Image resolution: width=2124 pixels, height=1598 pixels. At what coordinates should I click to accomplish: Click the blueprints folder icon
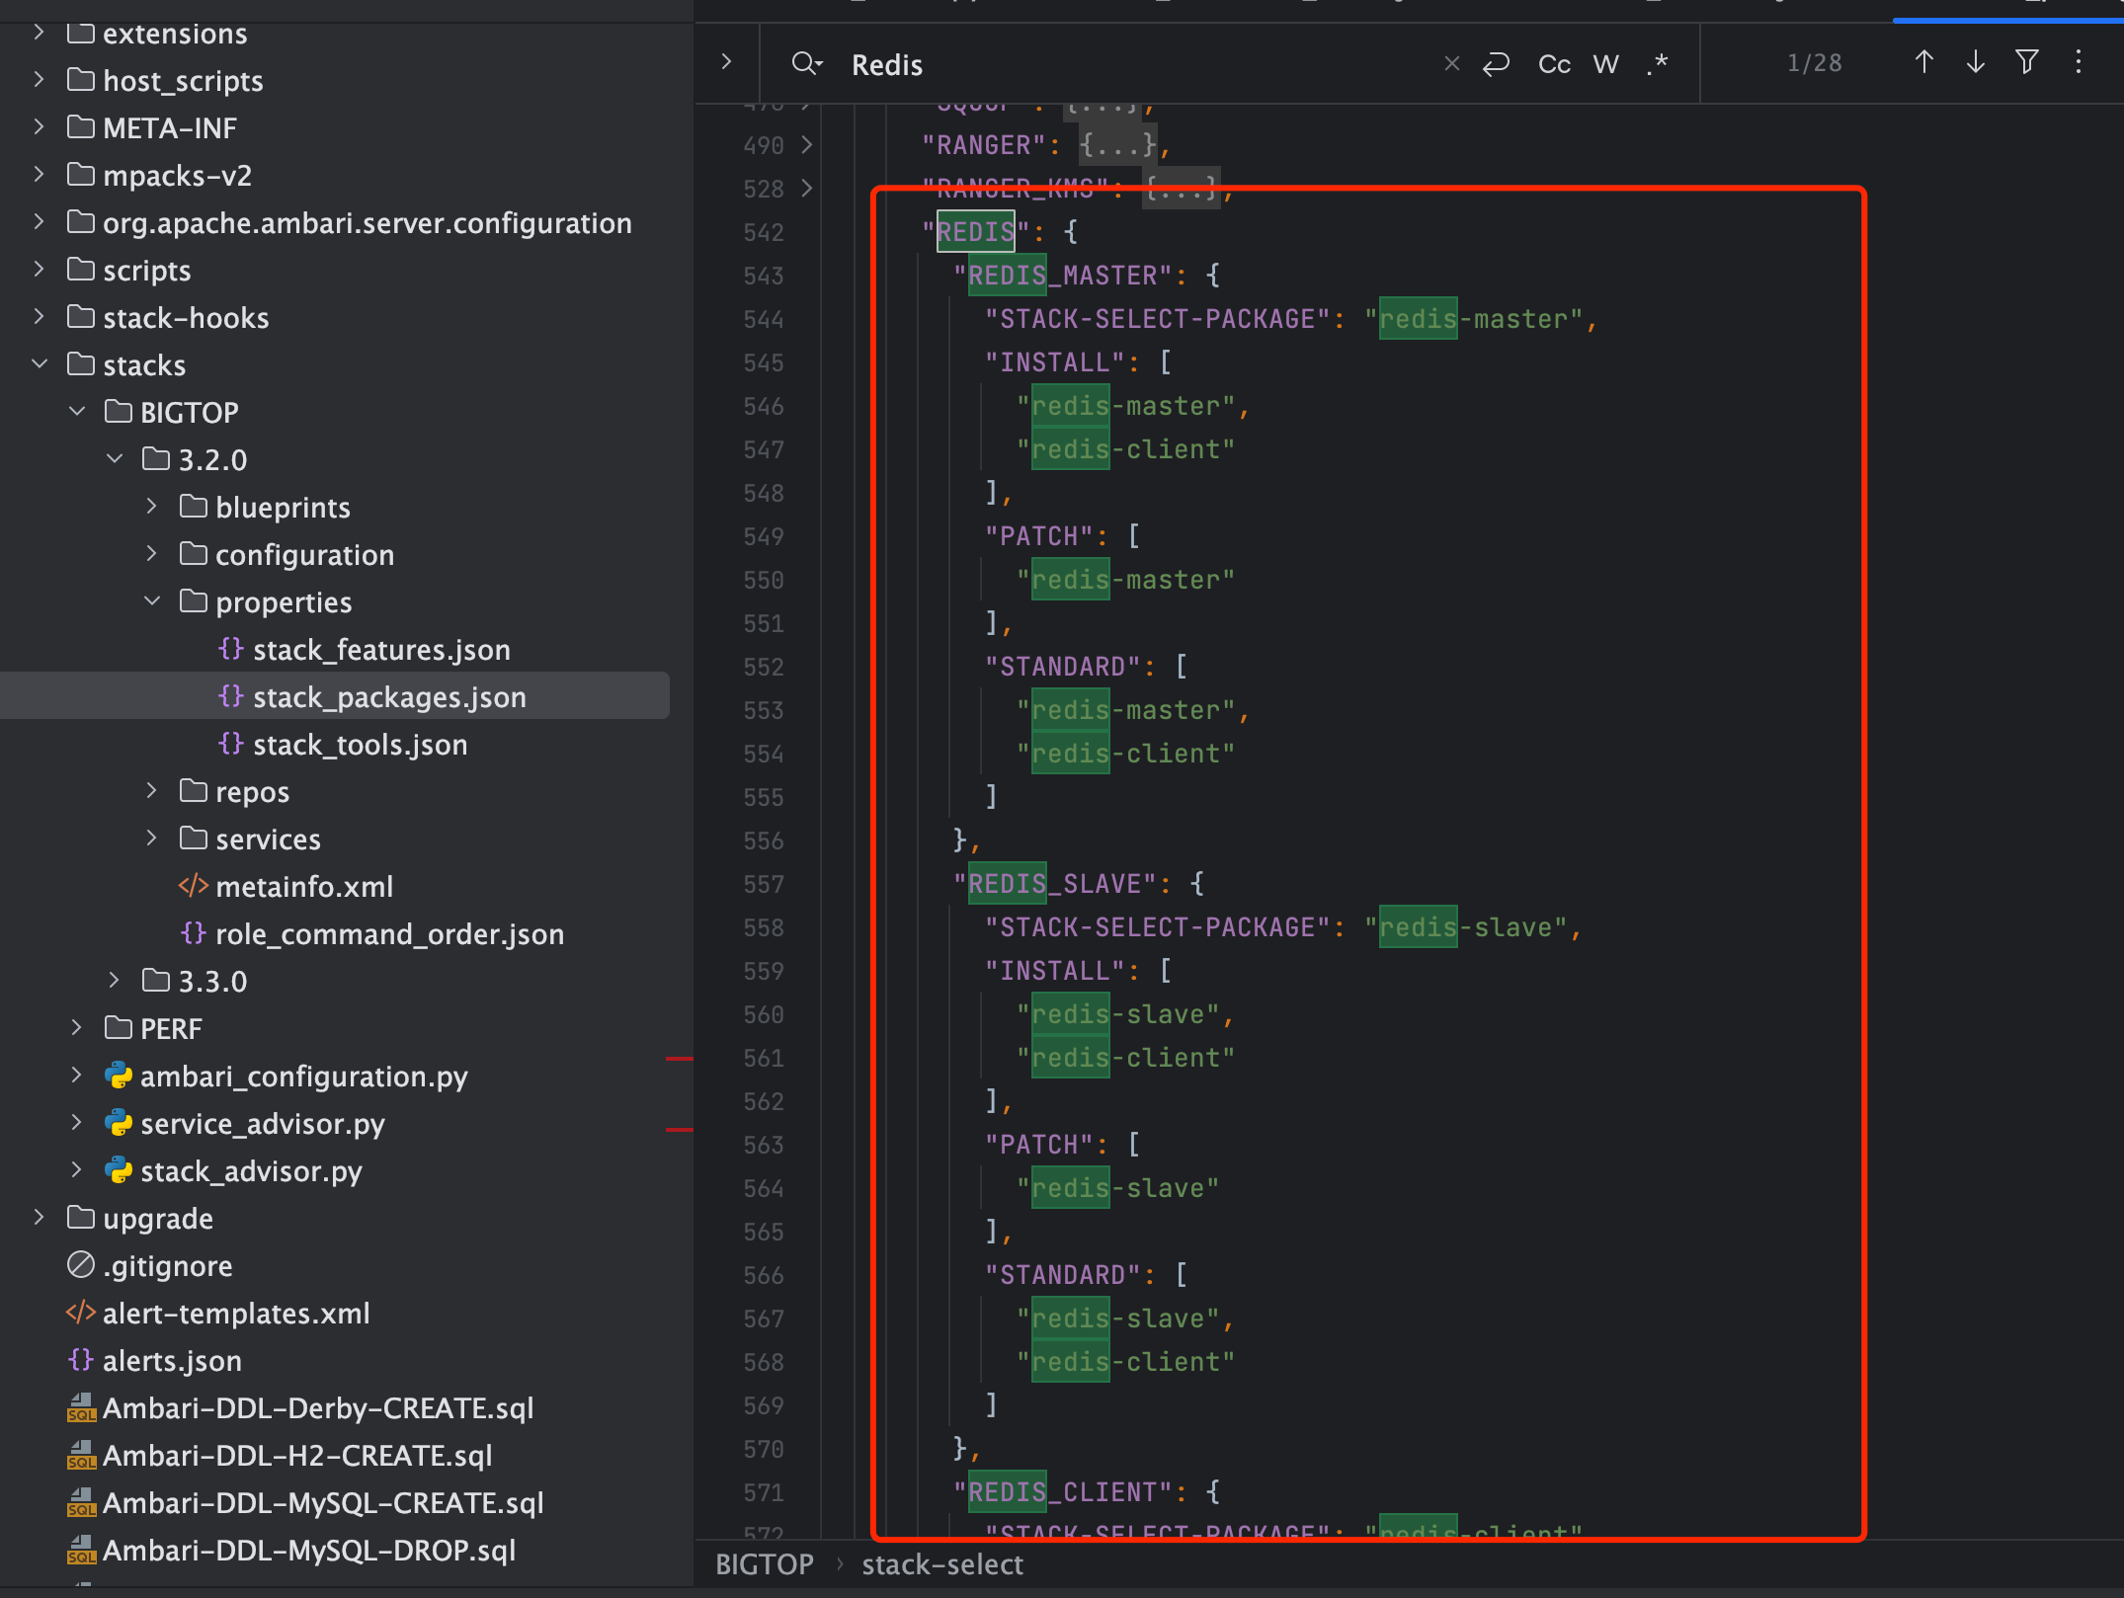[x=194, y=506]
